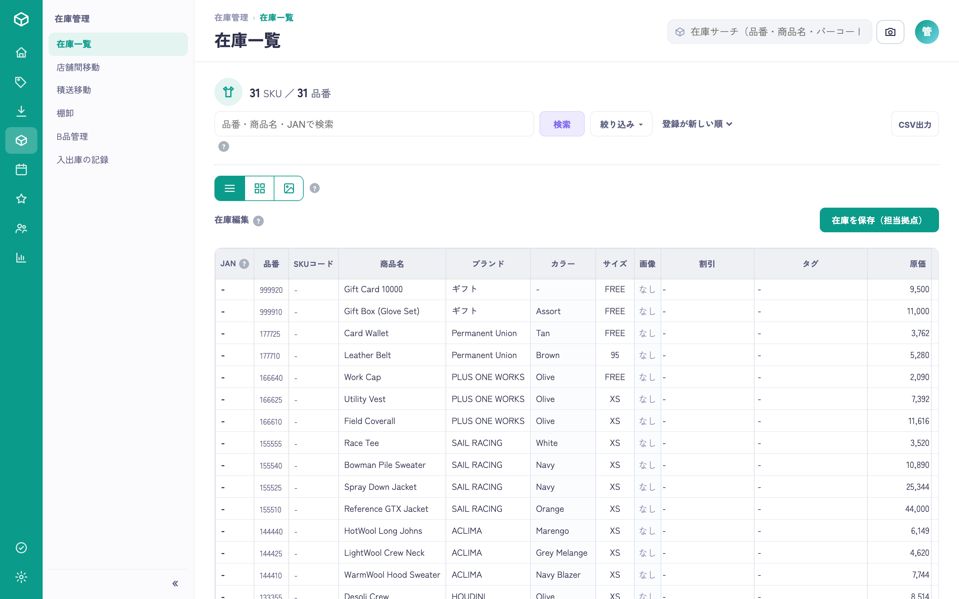959x599 pixels.
Task: Switch to list view mode
Action: 230,188
